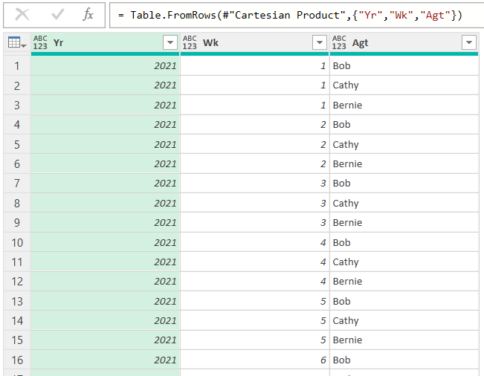Click Bob cell in row 16

(x=404, y=360)
